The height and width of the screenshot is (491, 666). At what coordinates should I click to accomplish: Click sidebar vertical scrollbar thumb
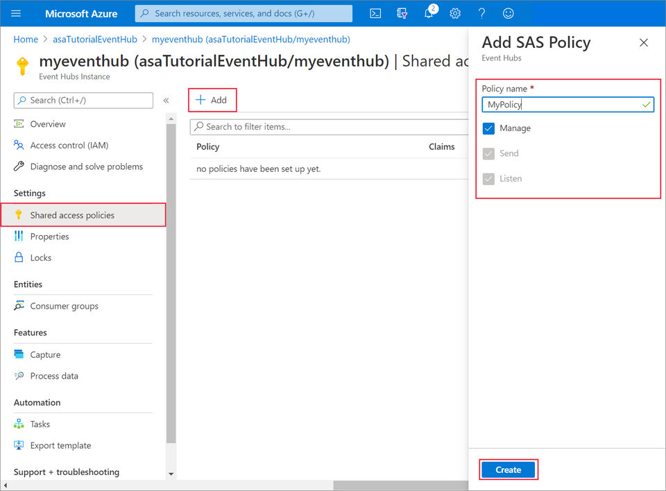pos(171,284)
